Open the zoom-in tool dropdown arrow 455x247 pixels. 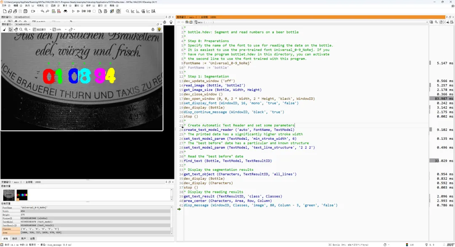point(29,29)
